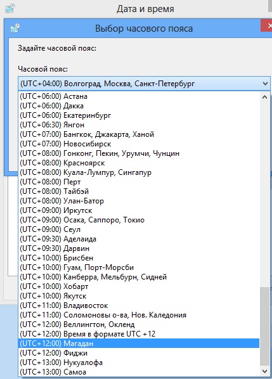272x379 pixels.
Task: Pick (UTC+09:00) Иркутск time zone
Action: (139, 210)
